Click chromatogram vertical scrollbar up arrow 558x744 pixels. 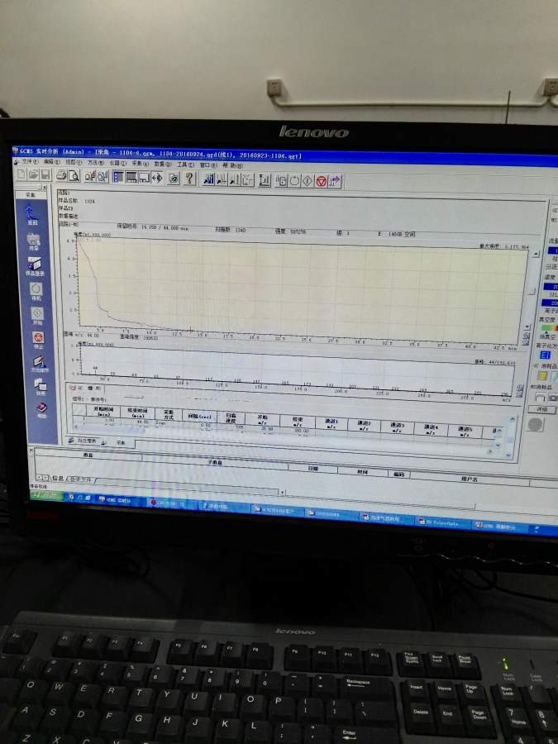pos(536,255)
